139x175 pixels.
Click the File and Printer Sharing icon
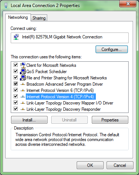click(x=23, y=78)
